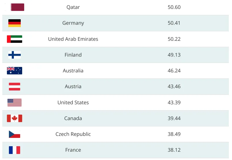The height and width of the screenshot is (160, 232).
Task: Click the Czech Republic flag icon
Action: (x=14, y=134)
